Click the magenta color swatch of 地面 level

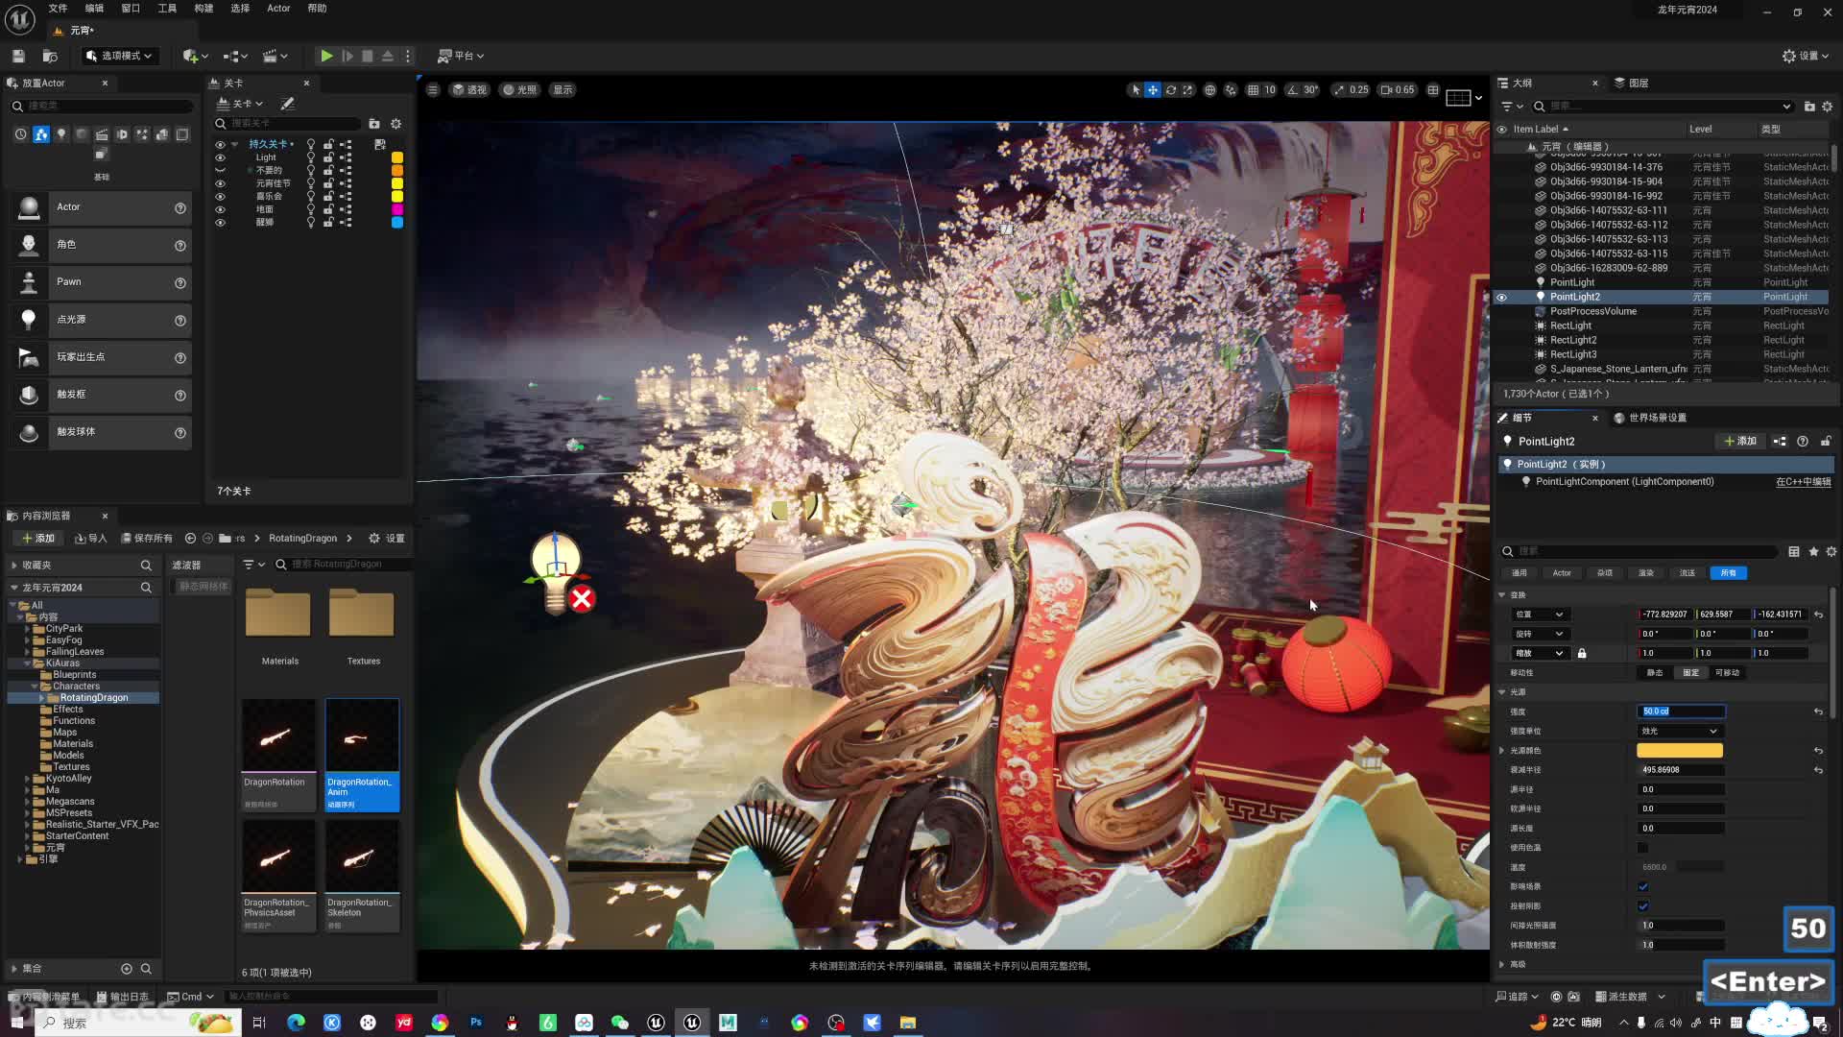[397, 209]
